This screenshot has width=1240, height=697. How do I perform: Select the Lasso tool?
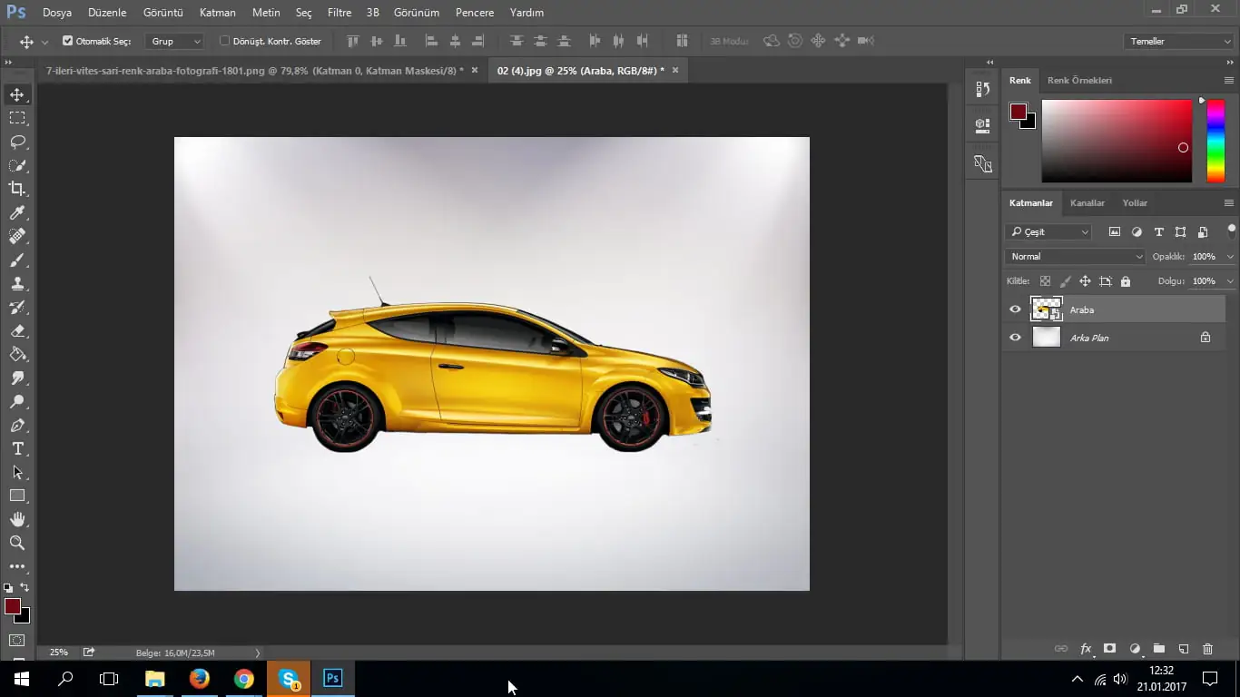click(x=17, y=142)
